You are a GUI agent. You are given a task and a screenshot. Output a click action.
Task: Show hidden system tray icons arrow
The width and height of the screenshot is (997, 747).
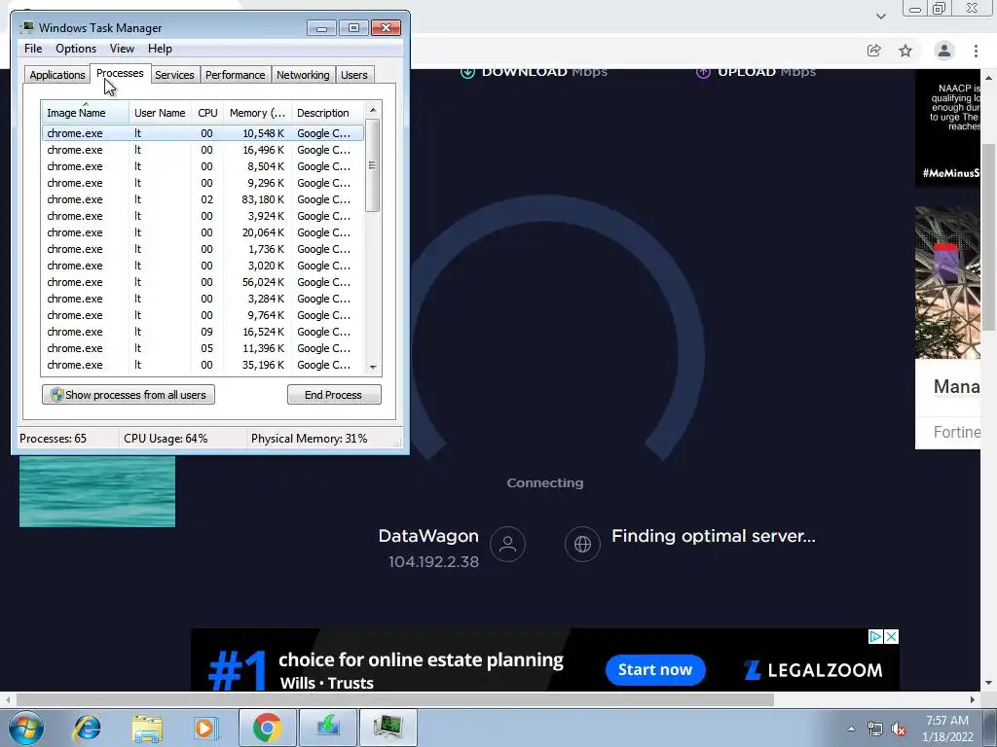coord(851,729)
